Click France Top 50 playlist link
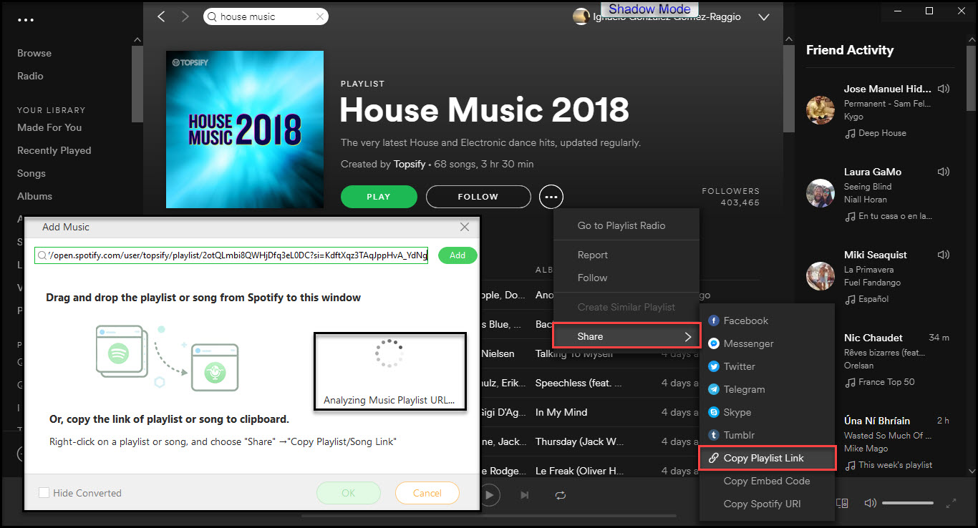 click(886, 382)
